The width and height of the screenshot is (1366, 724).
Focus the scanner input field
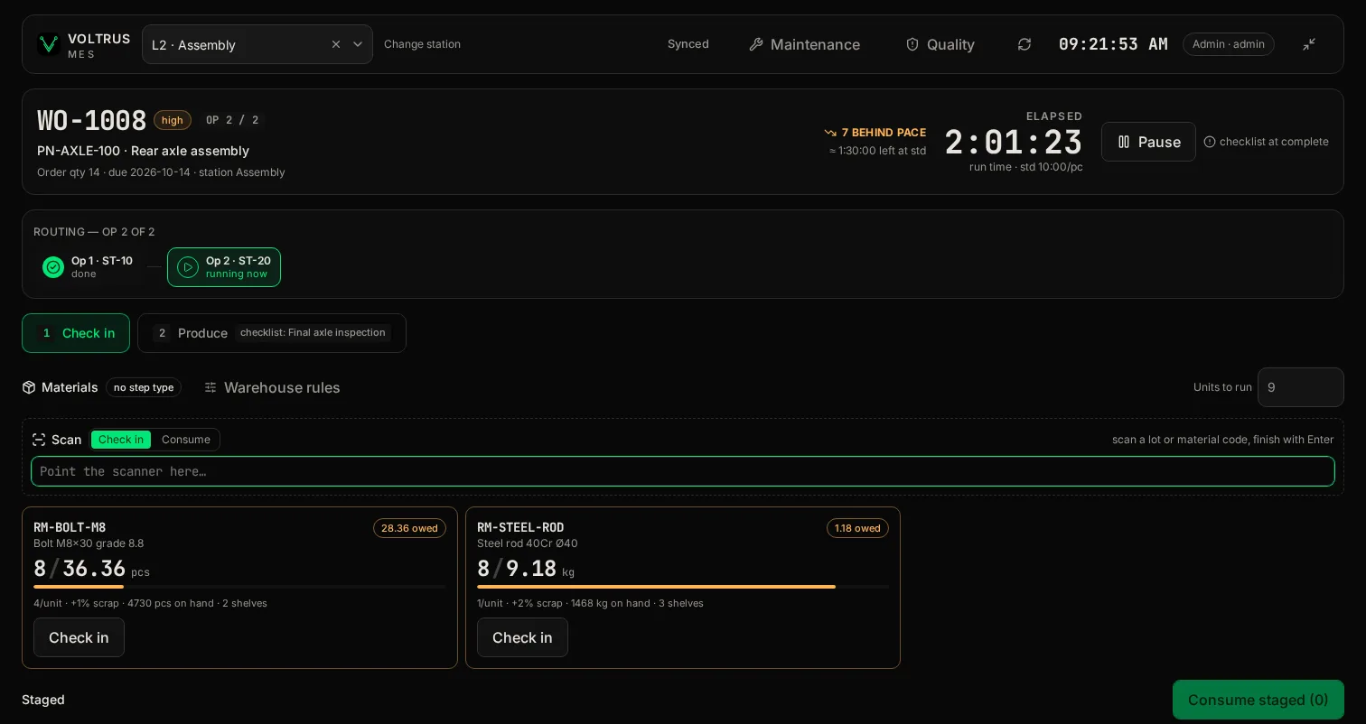tap(683, 471)
